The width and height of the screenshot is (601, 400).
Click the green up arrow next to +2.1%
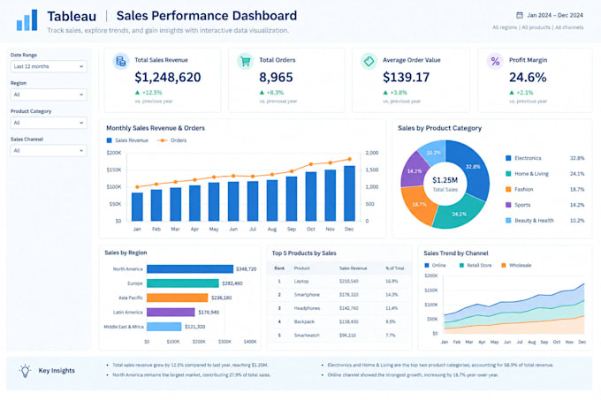(x=512, y=92)
